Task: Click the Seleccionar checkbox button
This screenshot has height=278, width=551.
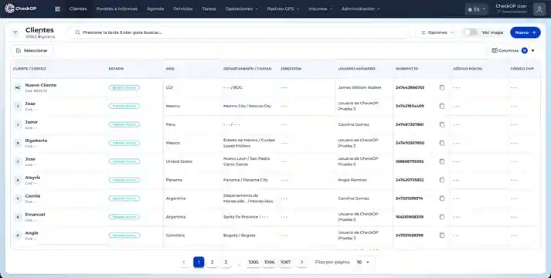Action: point(32,50)
